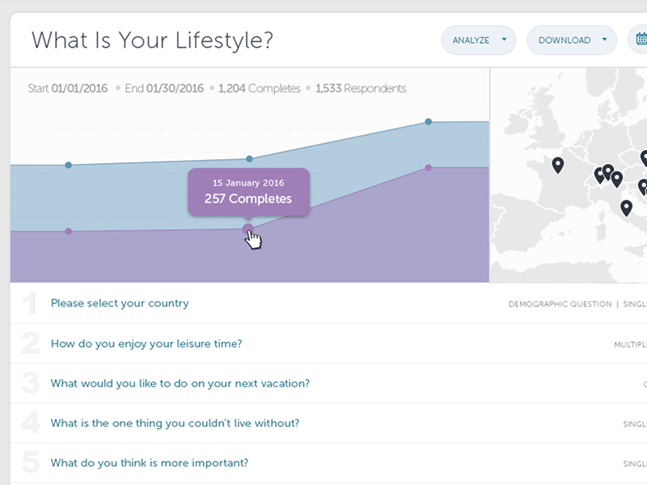The image size is (647, 485).
Task: Click the leftmost pin of the three-pin cluster
Action: [x=599, y=175]
